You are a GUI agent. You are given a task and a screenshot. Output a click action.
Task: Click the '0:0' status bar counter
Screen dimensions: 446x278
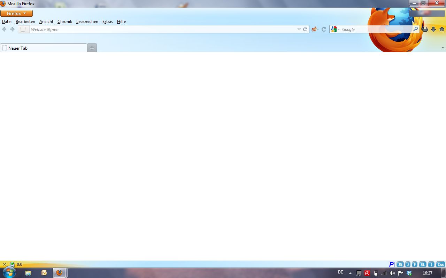coord(20,264)
